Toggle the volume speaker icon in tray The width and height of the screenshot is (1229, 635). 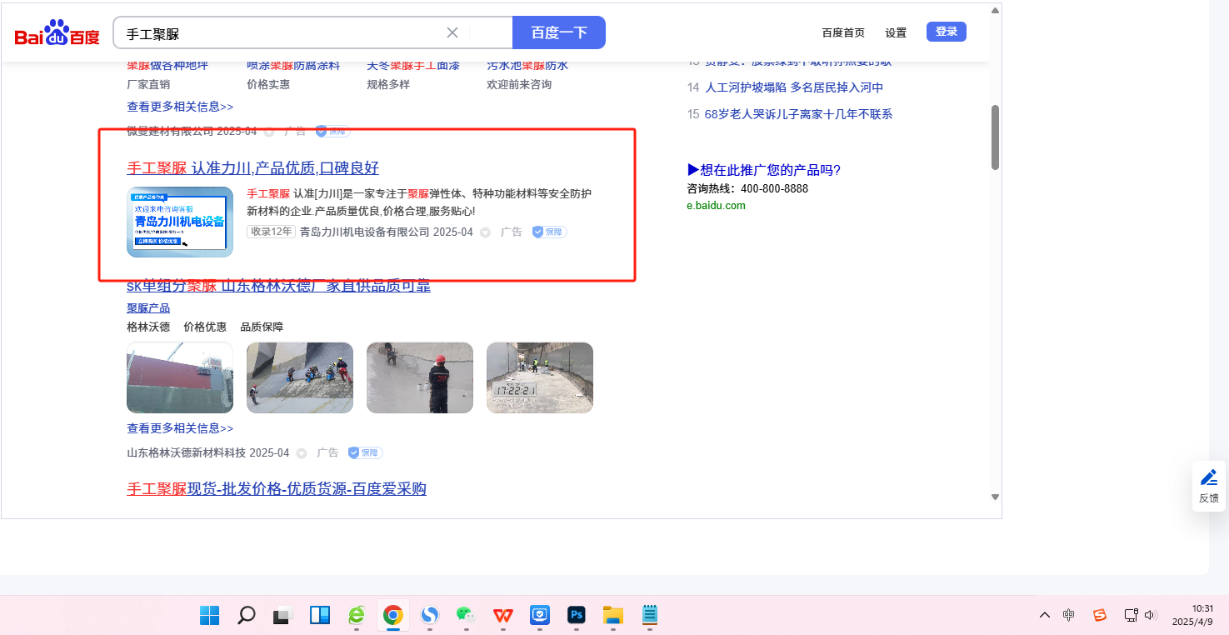coord(1151,615)
